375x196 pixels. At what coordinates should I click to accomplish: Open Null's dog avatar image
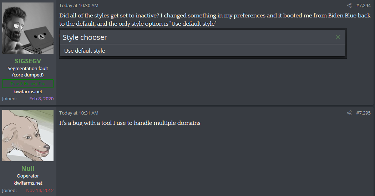(x=28, y=136)
